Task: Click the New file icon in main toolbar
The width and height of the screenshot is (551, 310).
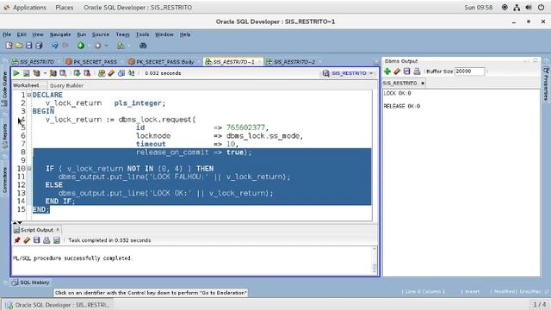Action: coord(9,46)
